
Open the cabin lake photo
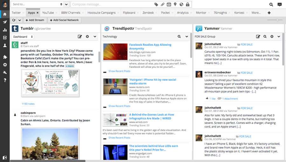(50, 144)
